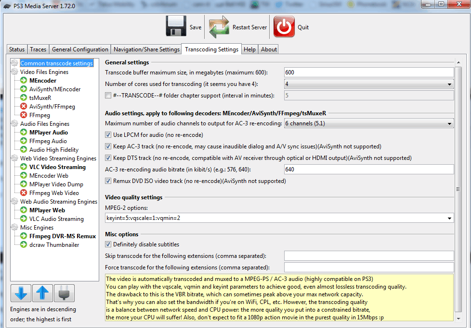Click the Restart Server label

point(249,27)
